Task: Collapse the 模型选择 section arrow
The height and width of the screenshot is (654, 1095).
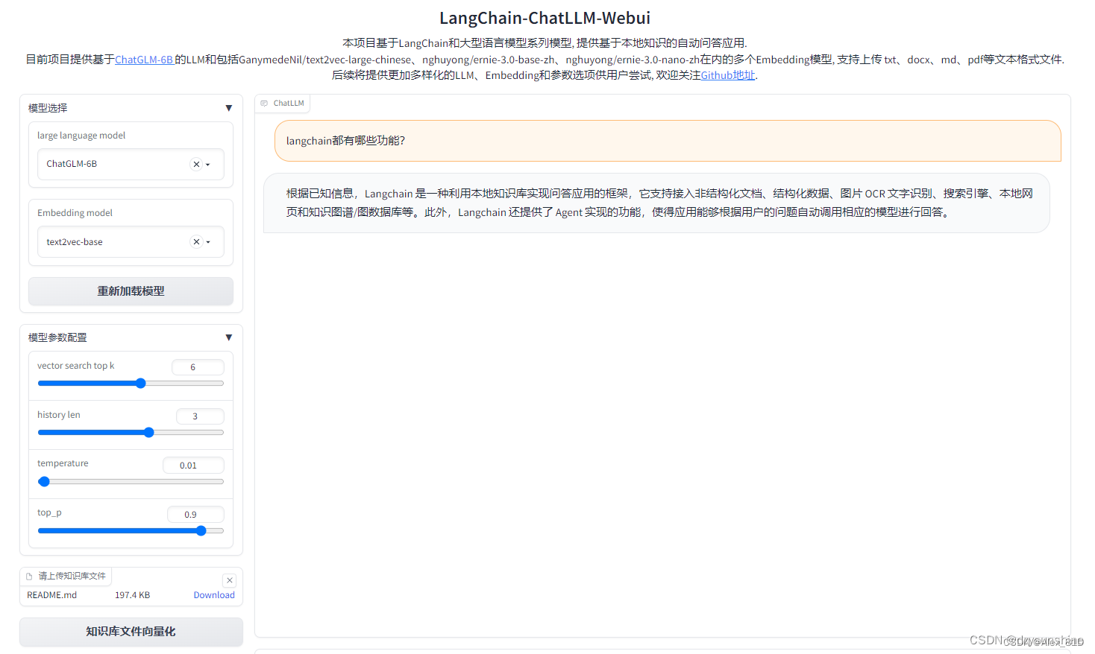Action: (228, 108)
